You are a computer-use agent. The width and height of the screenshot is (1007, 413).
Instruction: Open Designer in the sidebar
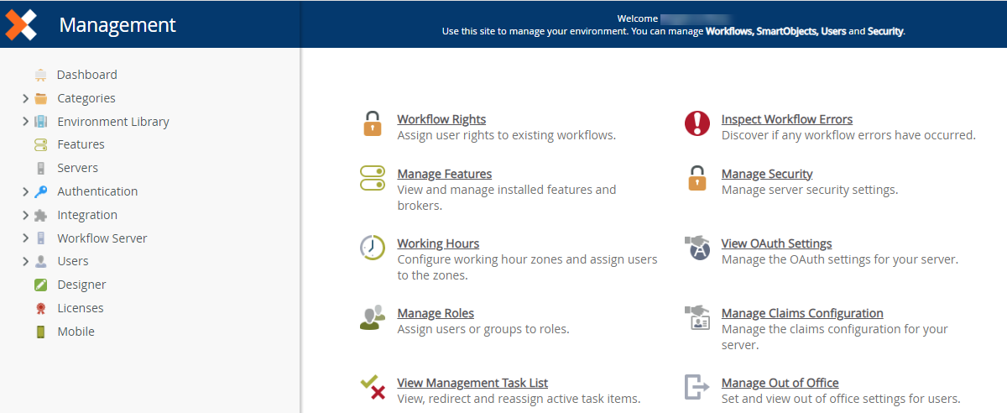click(81, 285)
